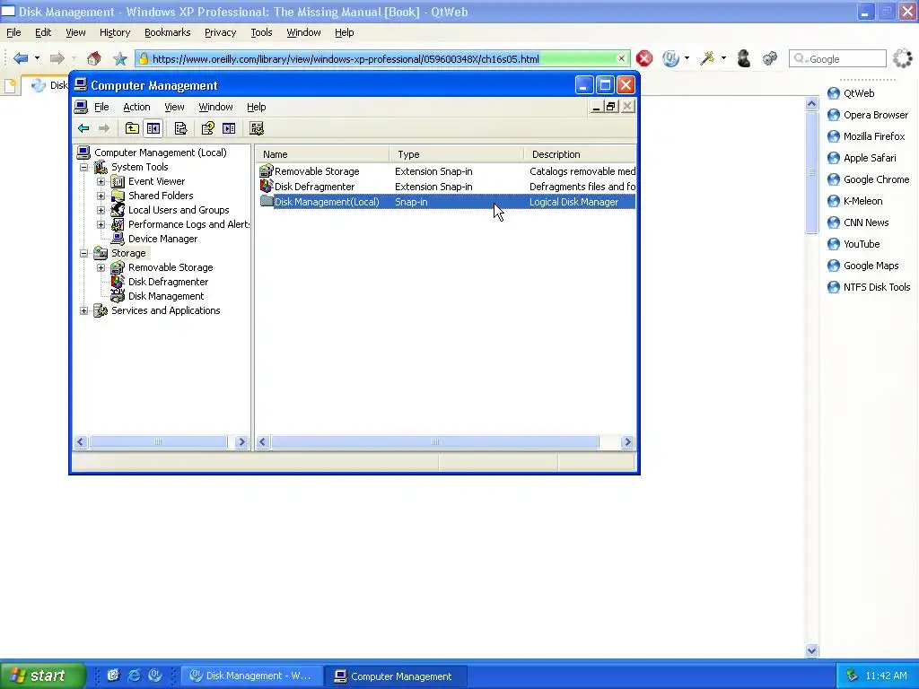Image resolution: width=919 pixels, height=689 pixels.
Task: Collapse the Storage tree node
Action: pos(83,253)
